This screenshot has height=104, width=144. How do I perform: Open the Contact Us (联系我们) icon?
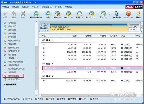click(x=117, y=14)
